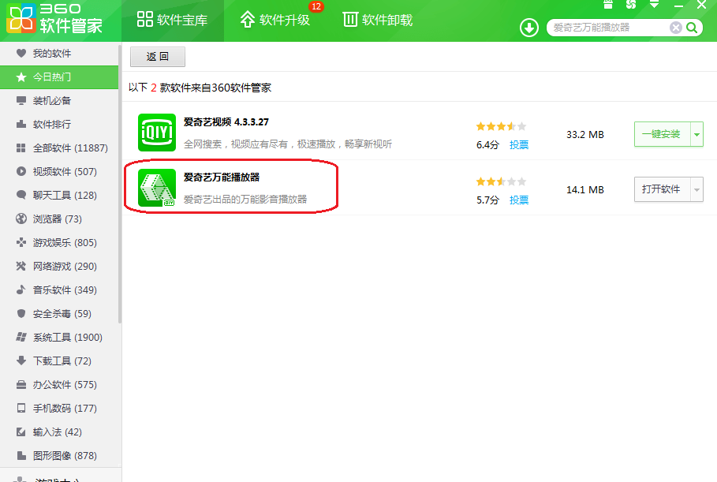
Task: Browse 系统工具 (1900) category
Action: pyautogui.click(x=59, y=337)
